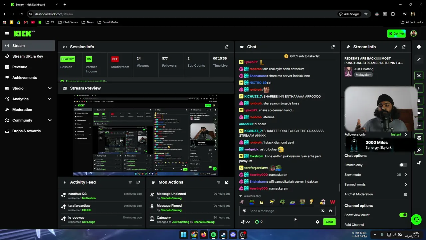Go to Revenue page
426x240 pixels.
coord(28,67)
